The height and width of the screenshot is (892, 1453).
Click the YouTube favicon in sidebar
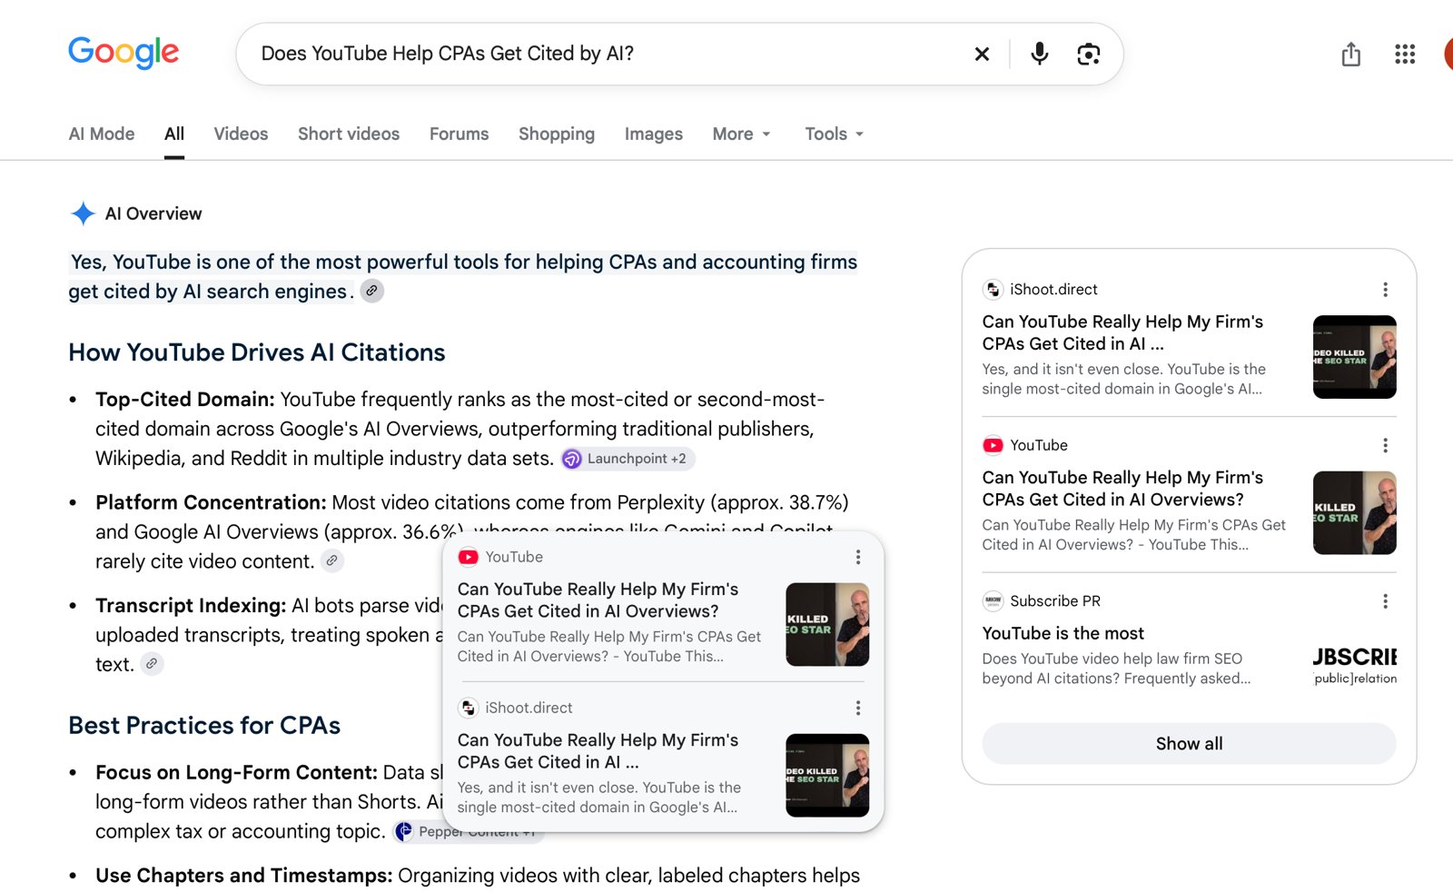(x=993, y=445)
